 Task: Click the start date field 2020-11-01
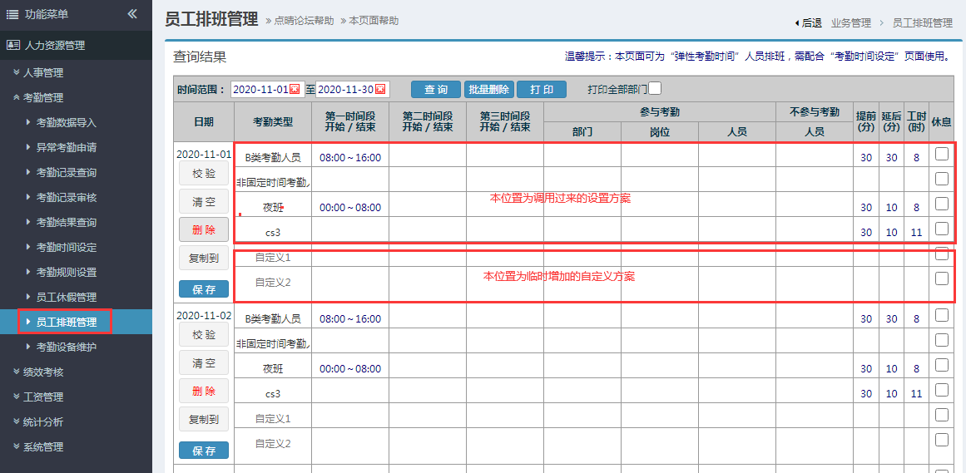(x=260, y=90)
